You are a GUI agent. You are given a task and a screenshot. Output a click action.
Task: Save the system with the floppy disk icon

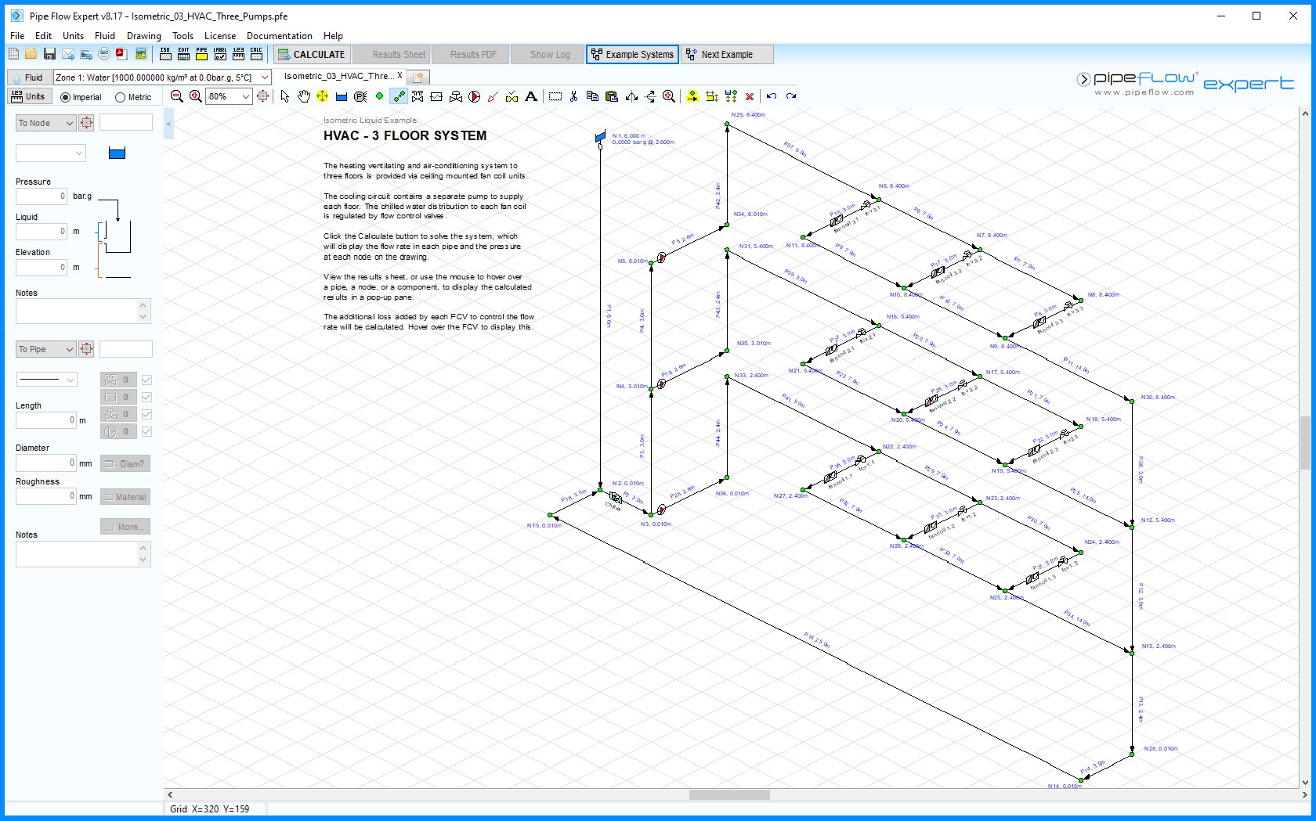(49, 54)
